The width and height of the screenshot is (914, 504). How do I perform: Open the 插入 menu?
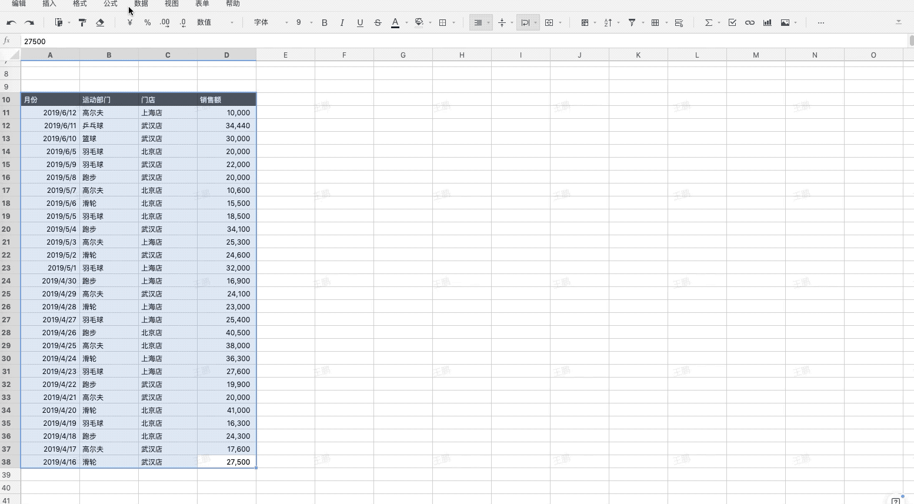pyautogui.click(x=49, y=4)
